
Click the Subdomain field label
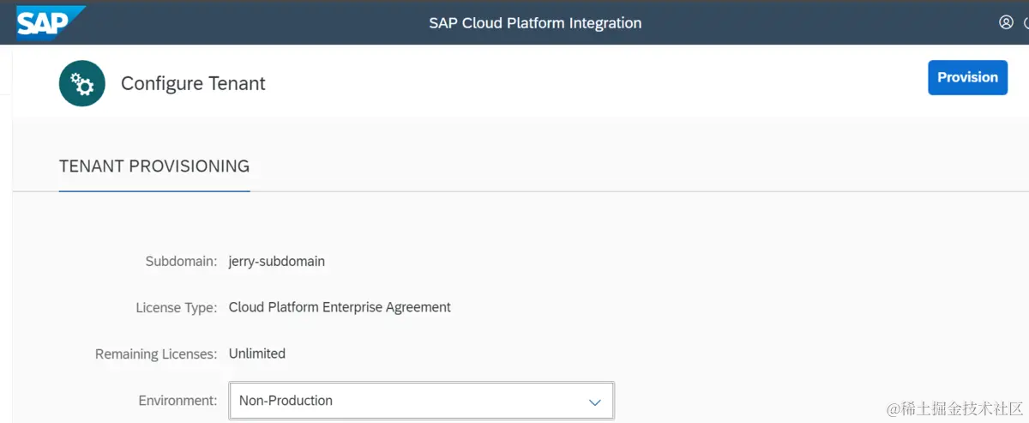pos(181,262)
